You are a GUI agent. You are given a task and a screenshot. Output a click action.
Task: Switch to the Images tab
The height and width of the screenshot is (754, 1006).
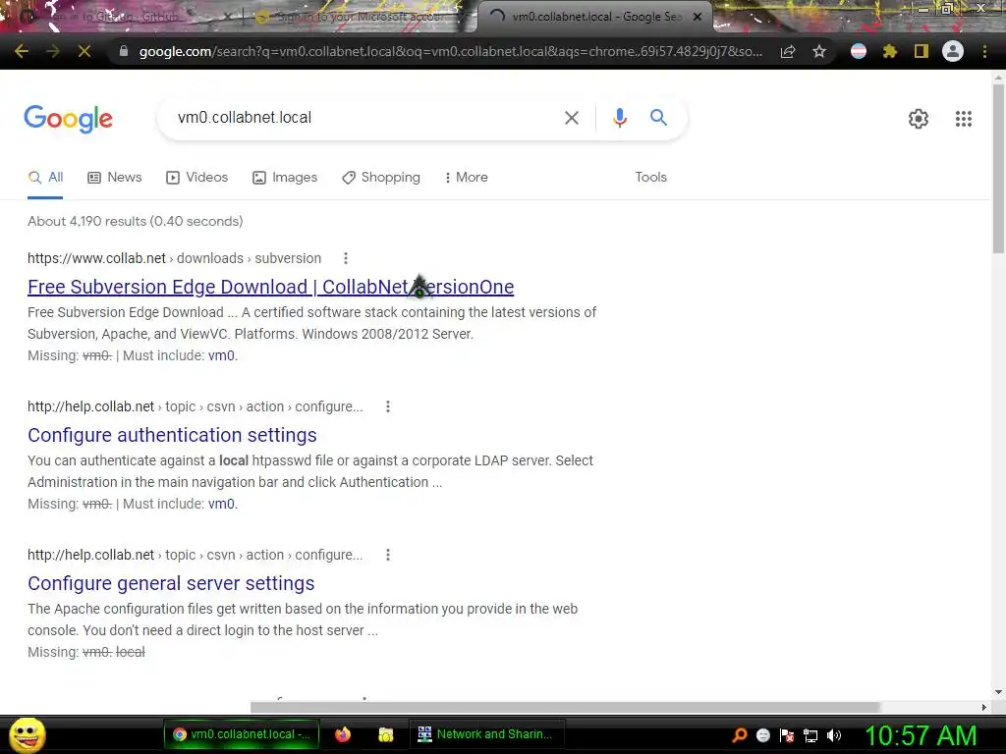(x=285, y=178)
